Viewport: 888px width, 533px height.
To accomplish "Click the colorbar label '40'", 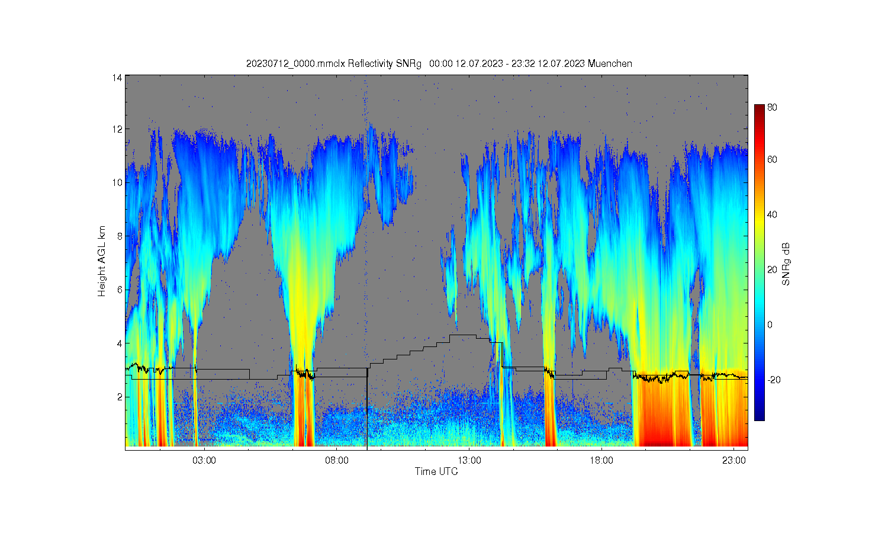I will pyautogui.click(x=773, y=214).
